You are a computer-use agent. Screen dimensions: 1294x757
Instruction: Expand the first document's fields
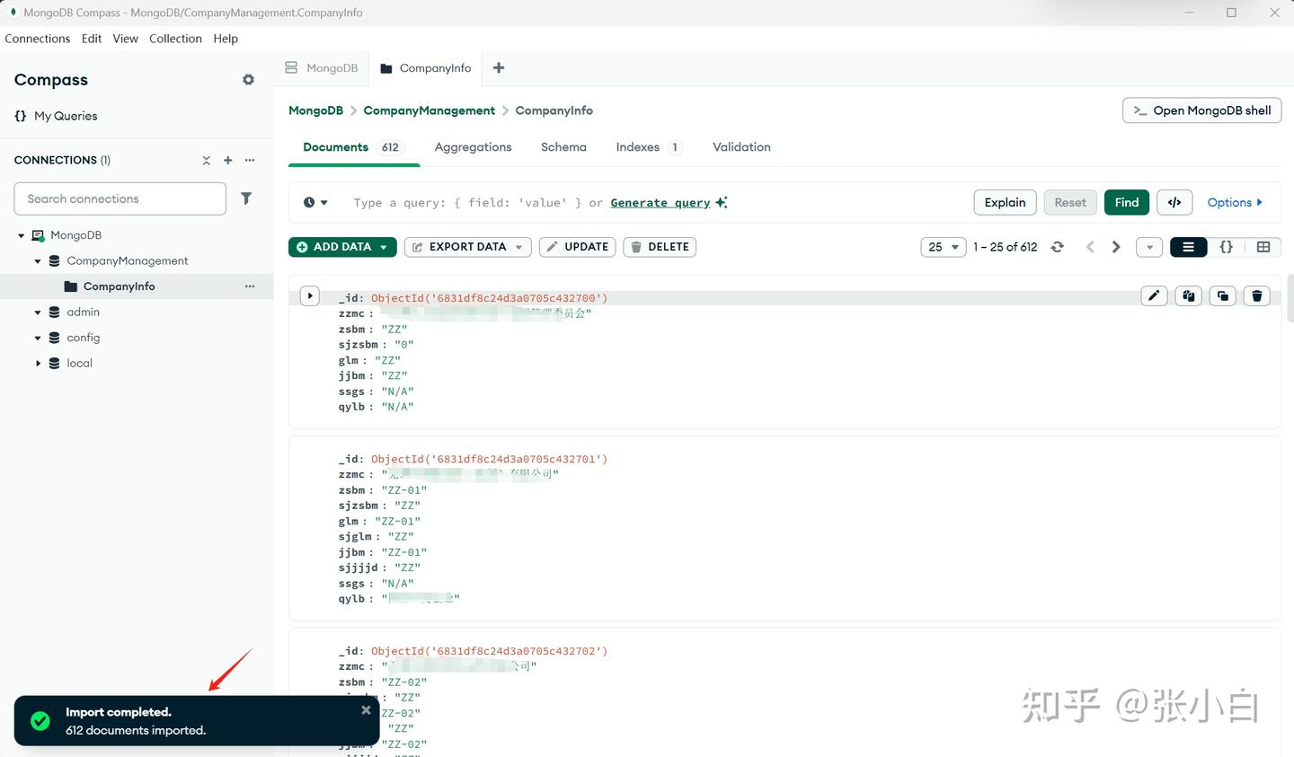coord(310,295)
